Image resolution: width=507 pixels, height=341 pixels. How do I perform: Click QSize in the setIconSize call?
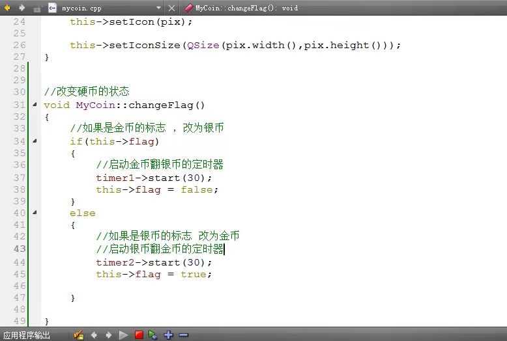point(203,45)
